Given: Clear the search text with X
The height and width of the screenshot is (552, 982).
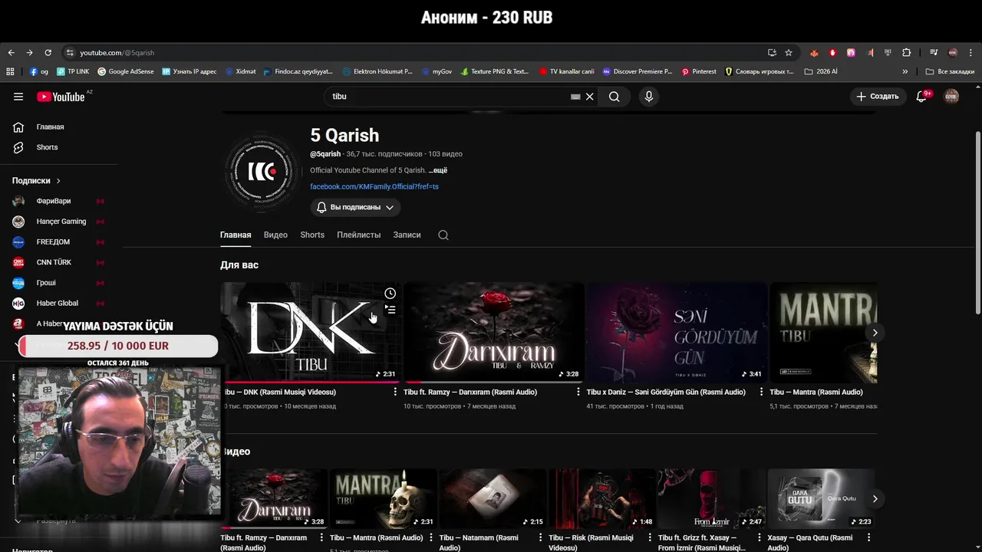Looking at the screenshot, I should coord(590,97).
